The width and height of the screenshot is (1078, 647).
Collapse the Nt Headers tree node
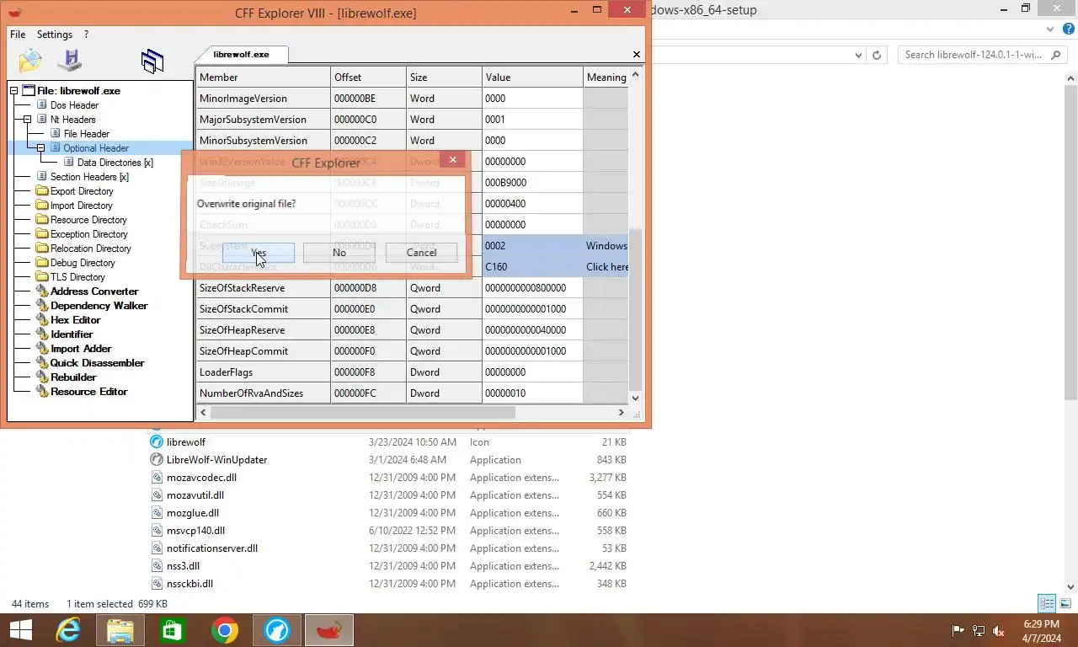pos(27,120)
